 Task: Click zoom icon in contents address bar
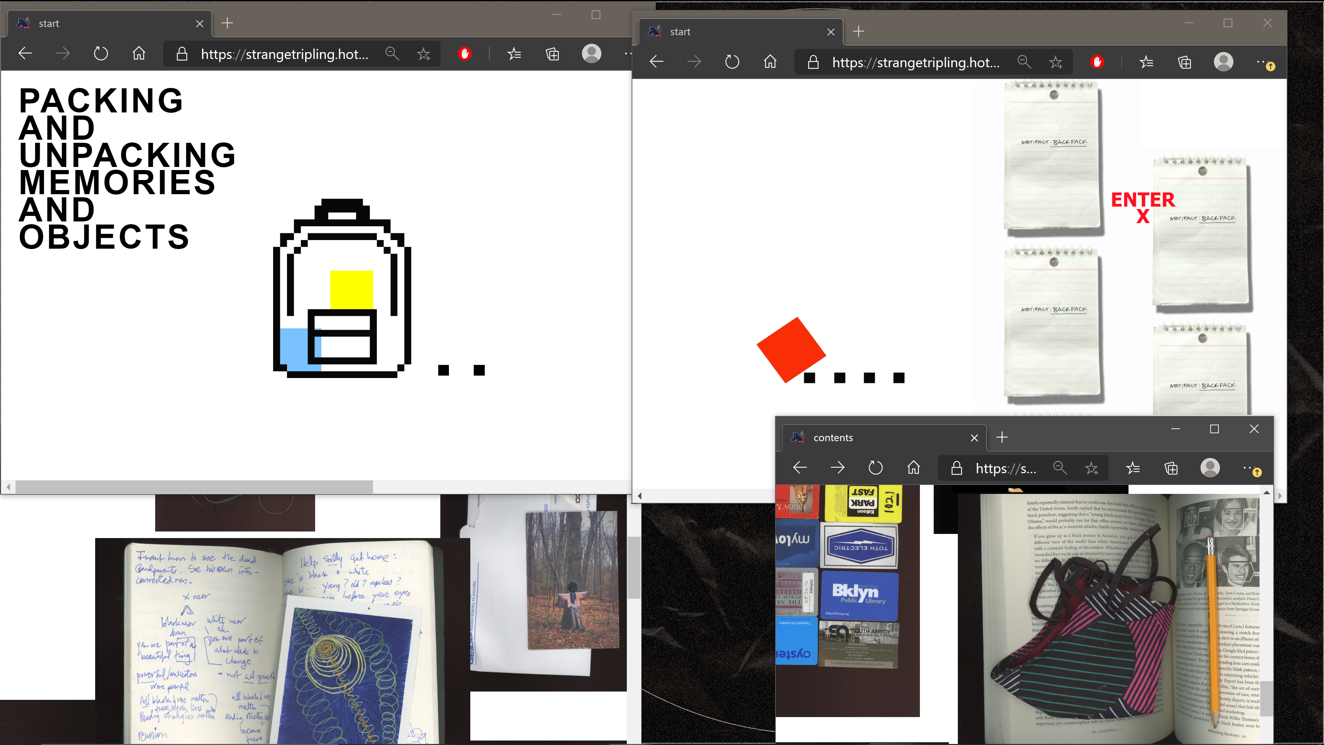[1060, 468]
